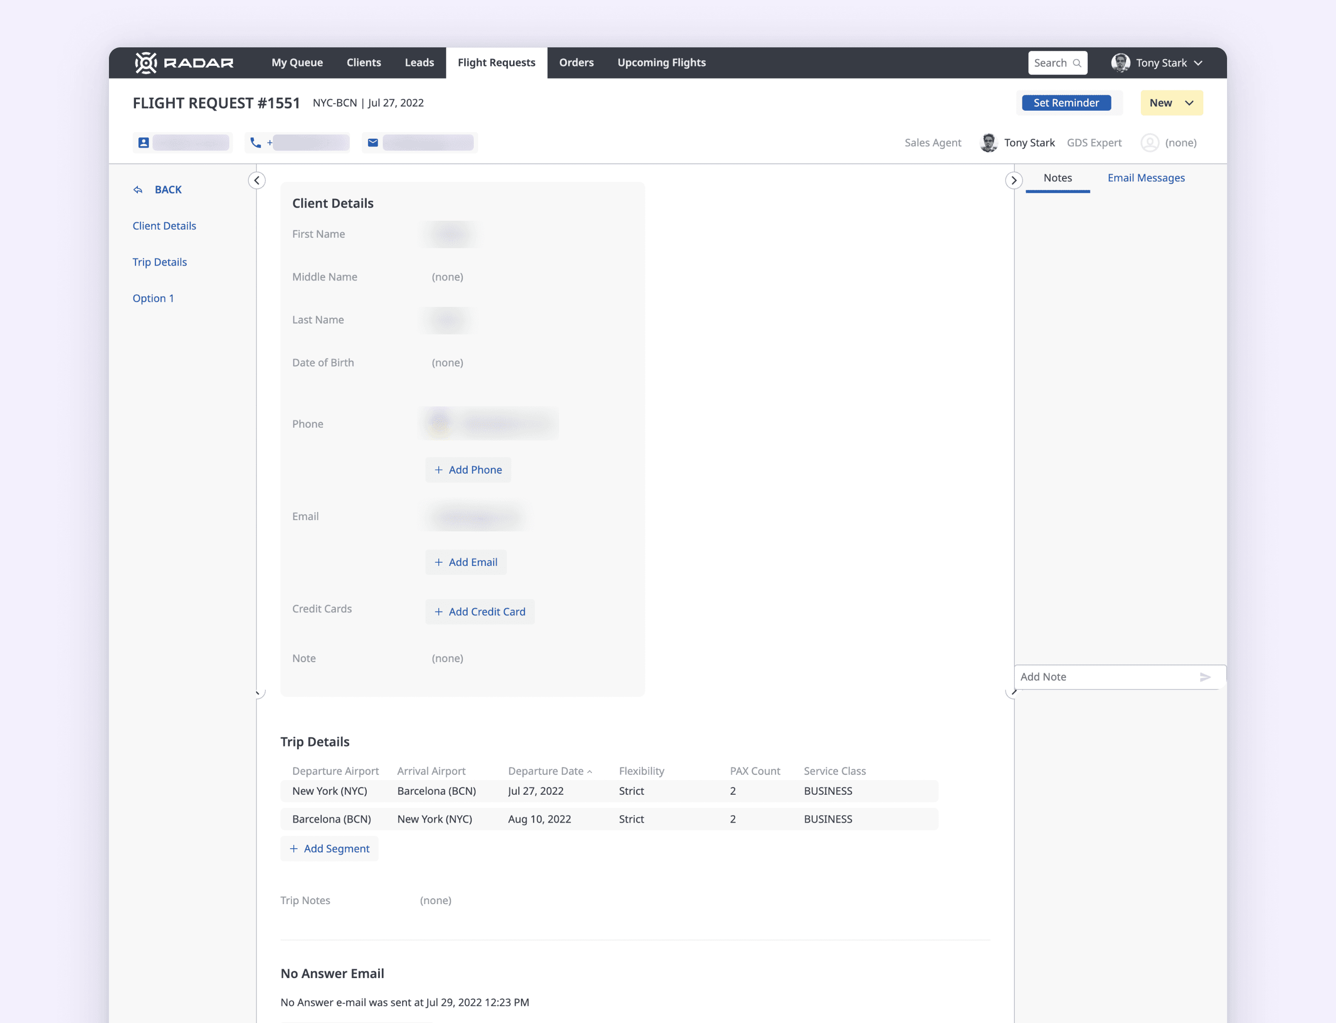Collapse the right Notes panel chevron
Viewport: 1336px width, 1023px height.
1013,180
